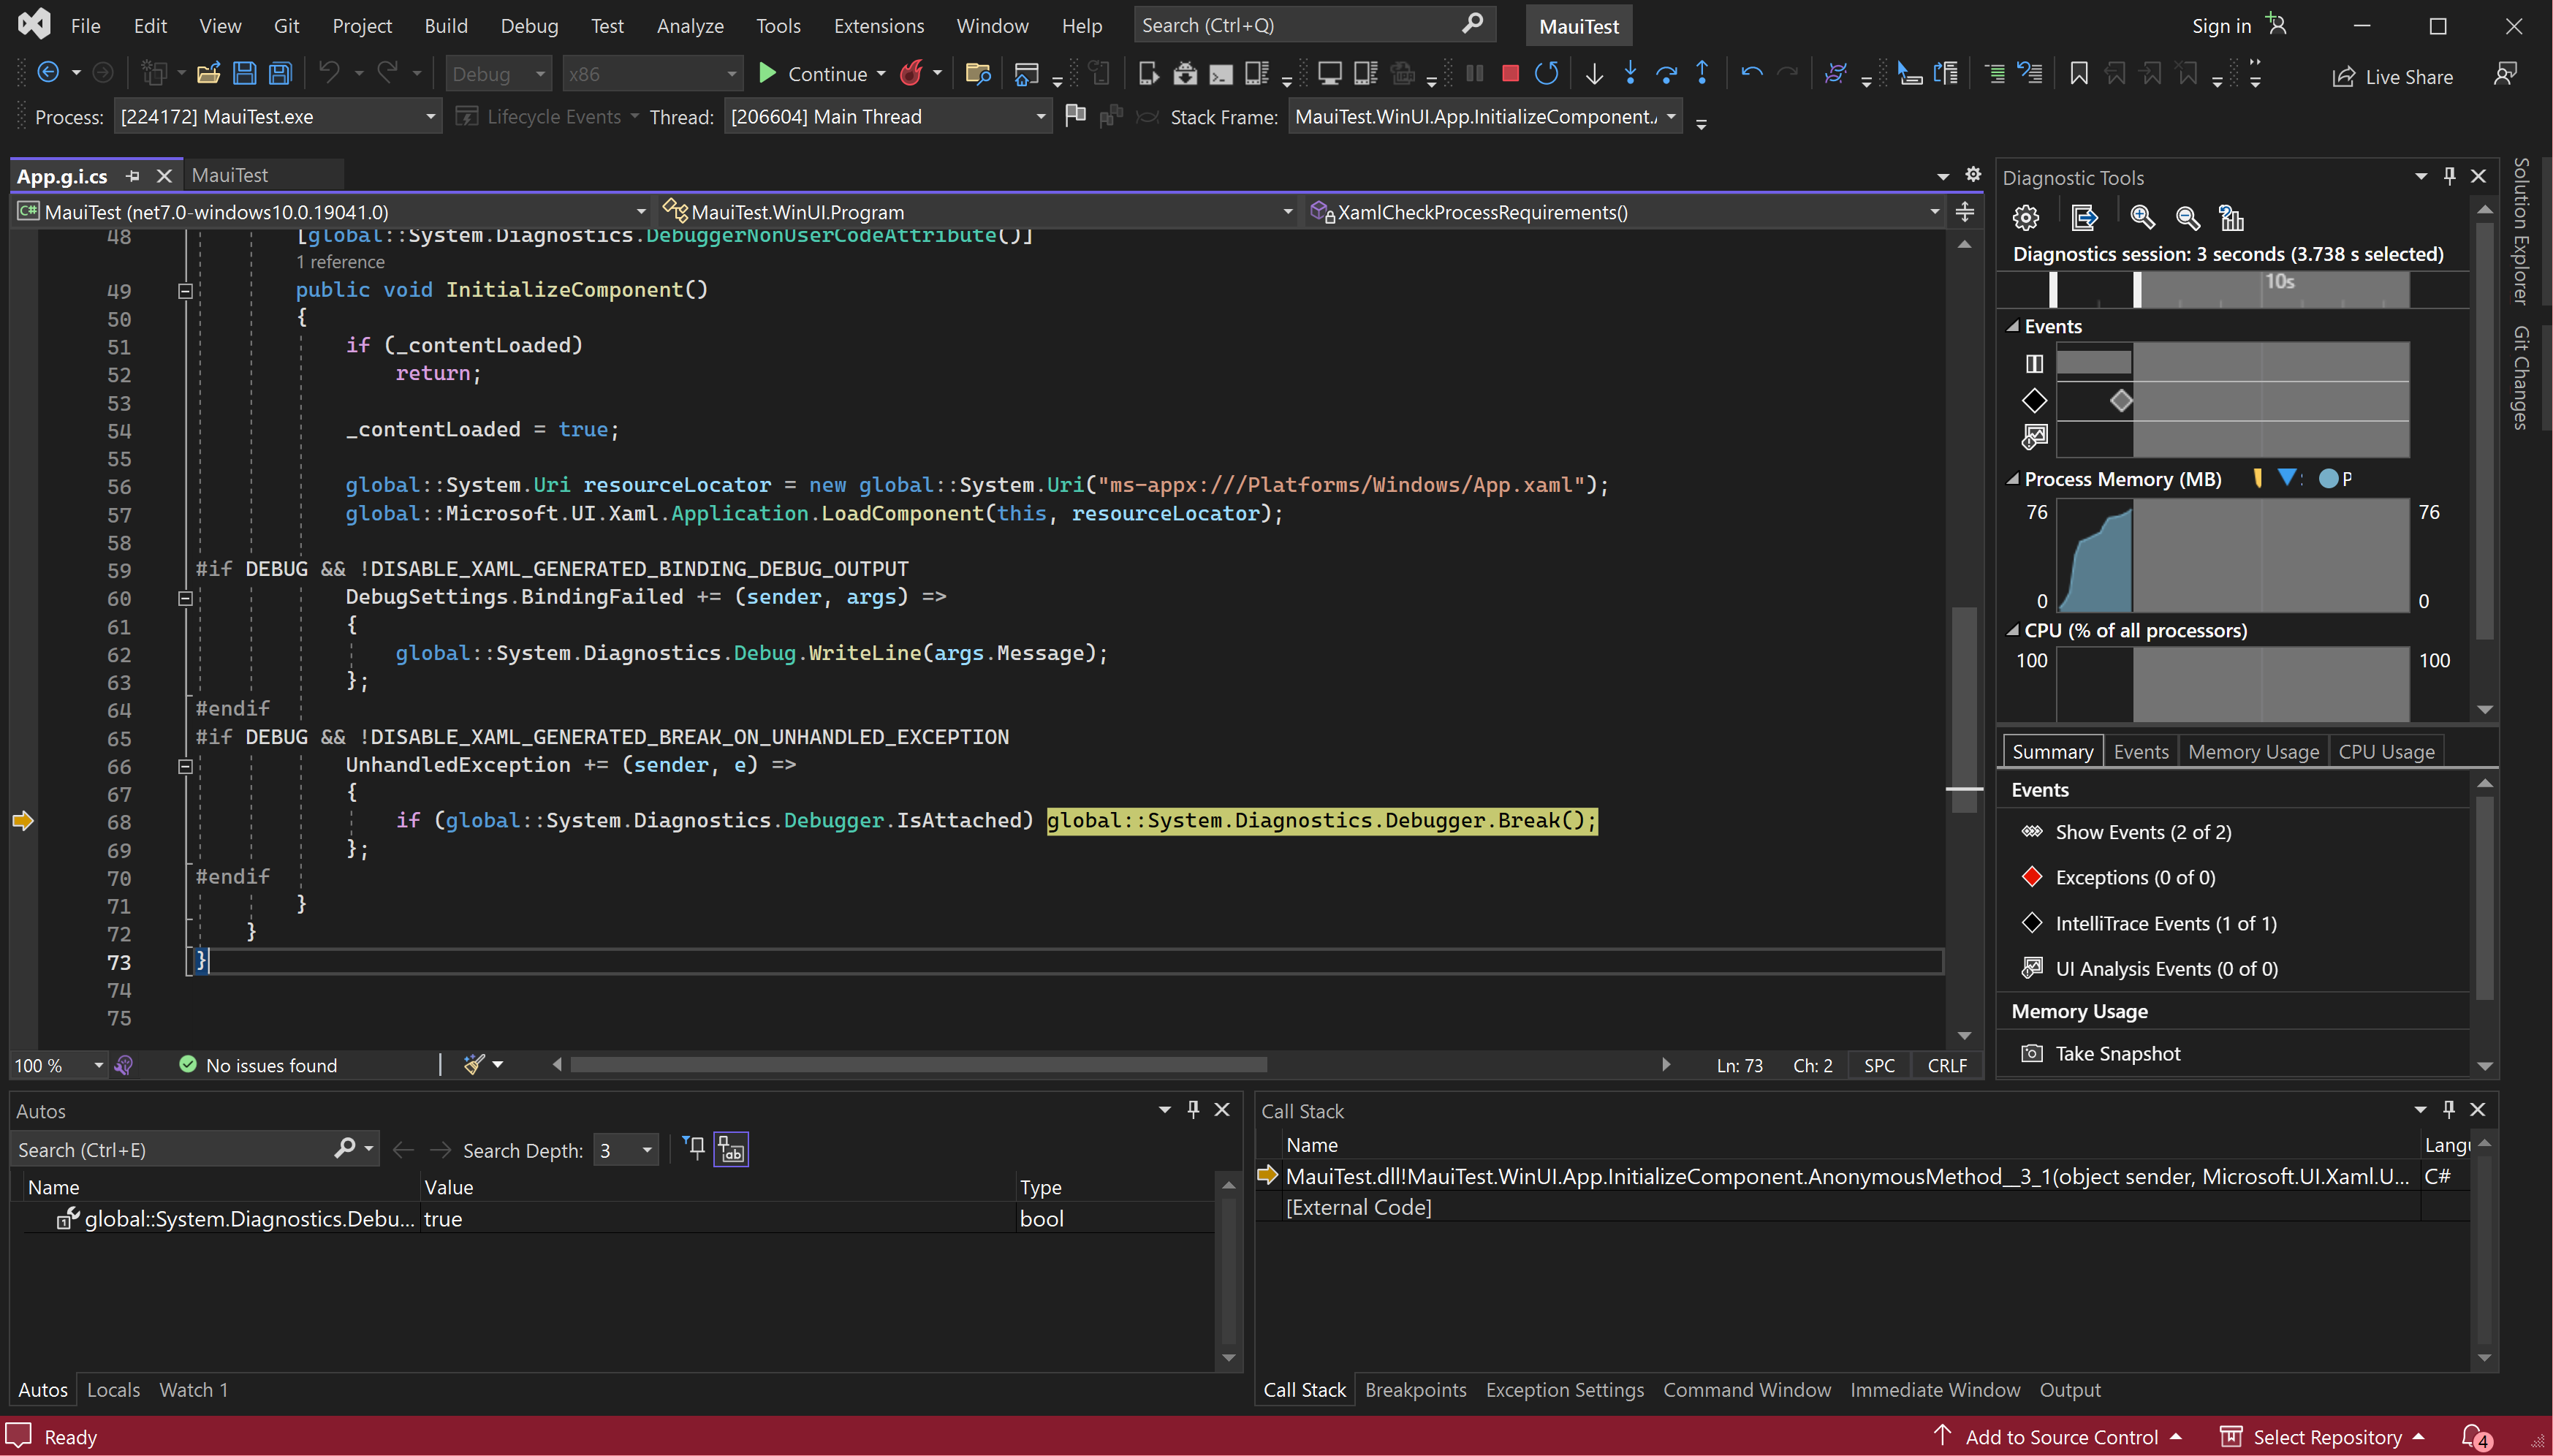Click the Process Memory graph area
2553x1456 pixels.
click(2232, 555)
